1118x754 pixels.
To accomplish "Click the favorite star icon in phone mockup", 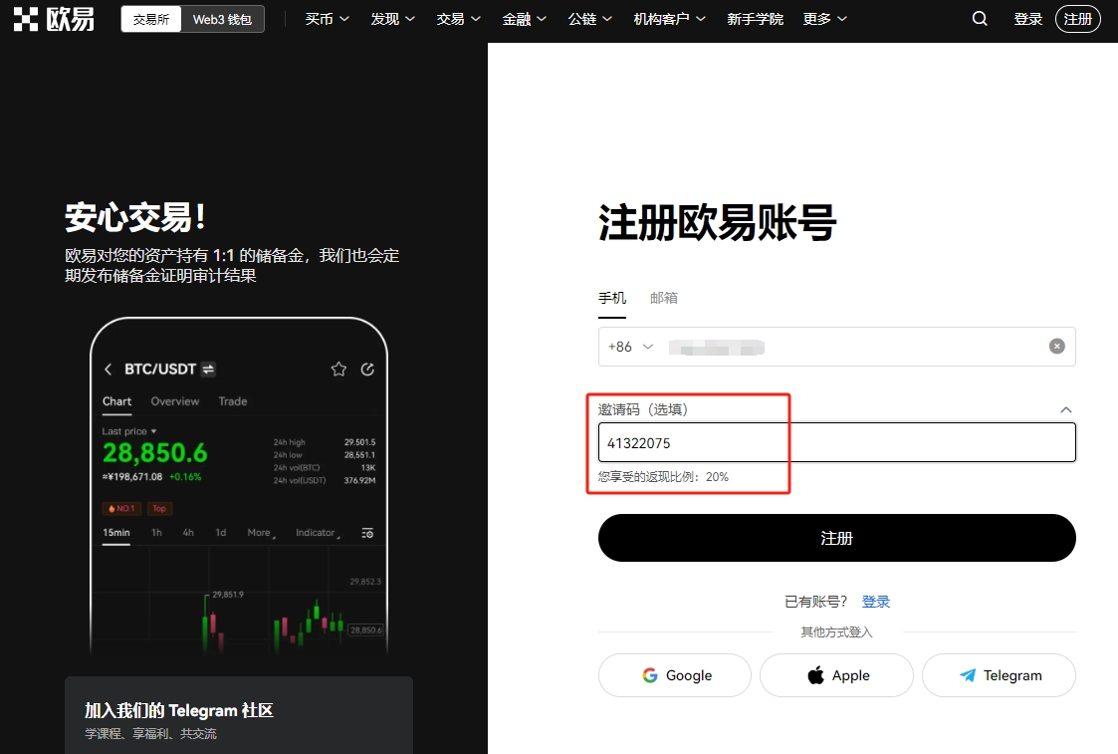I will pyautogui.click(x=338, y=369).
